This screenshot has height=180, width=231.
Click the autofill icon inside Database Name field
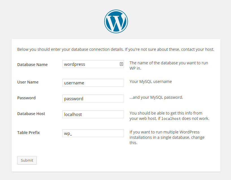point(121,64)
